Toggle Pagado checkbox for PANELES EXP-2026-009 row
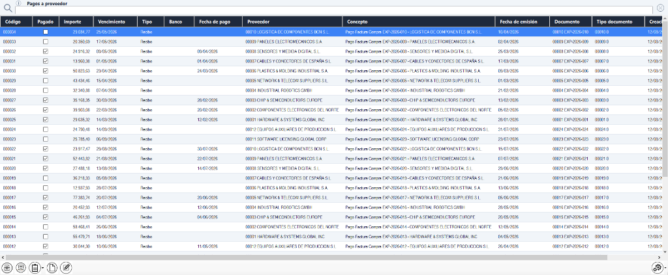Screen dimensions: 668x275 point(46,42)
